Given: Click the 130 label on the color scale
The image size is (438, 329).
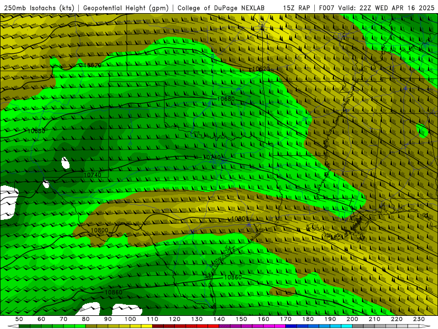Looking at the screenshot, I should coord(197,319).
